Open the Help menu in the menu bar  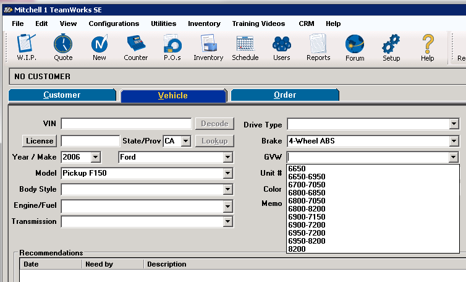[333, 23]
